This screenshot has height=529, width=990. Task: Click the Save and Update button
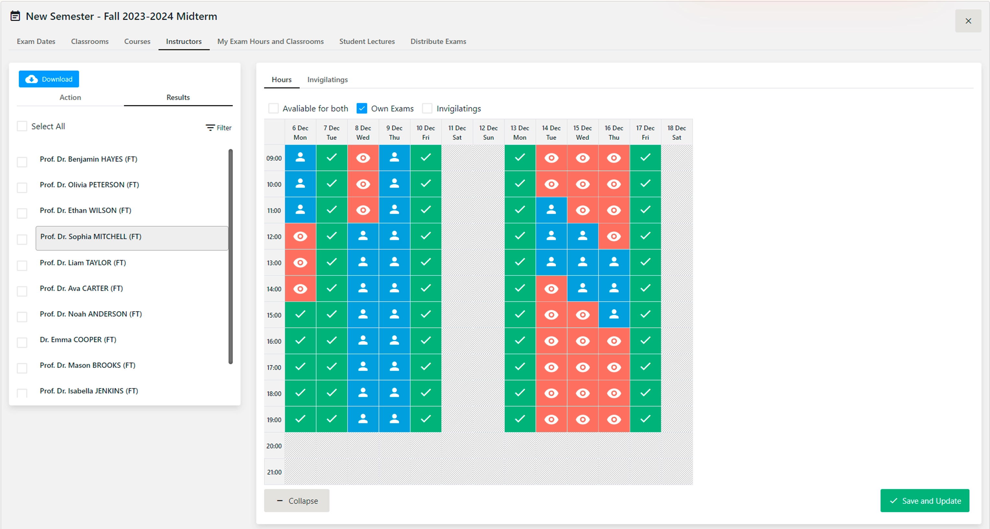pyautogui.click(x=925, y=500)
